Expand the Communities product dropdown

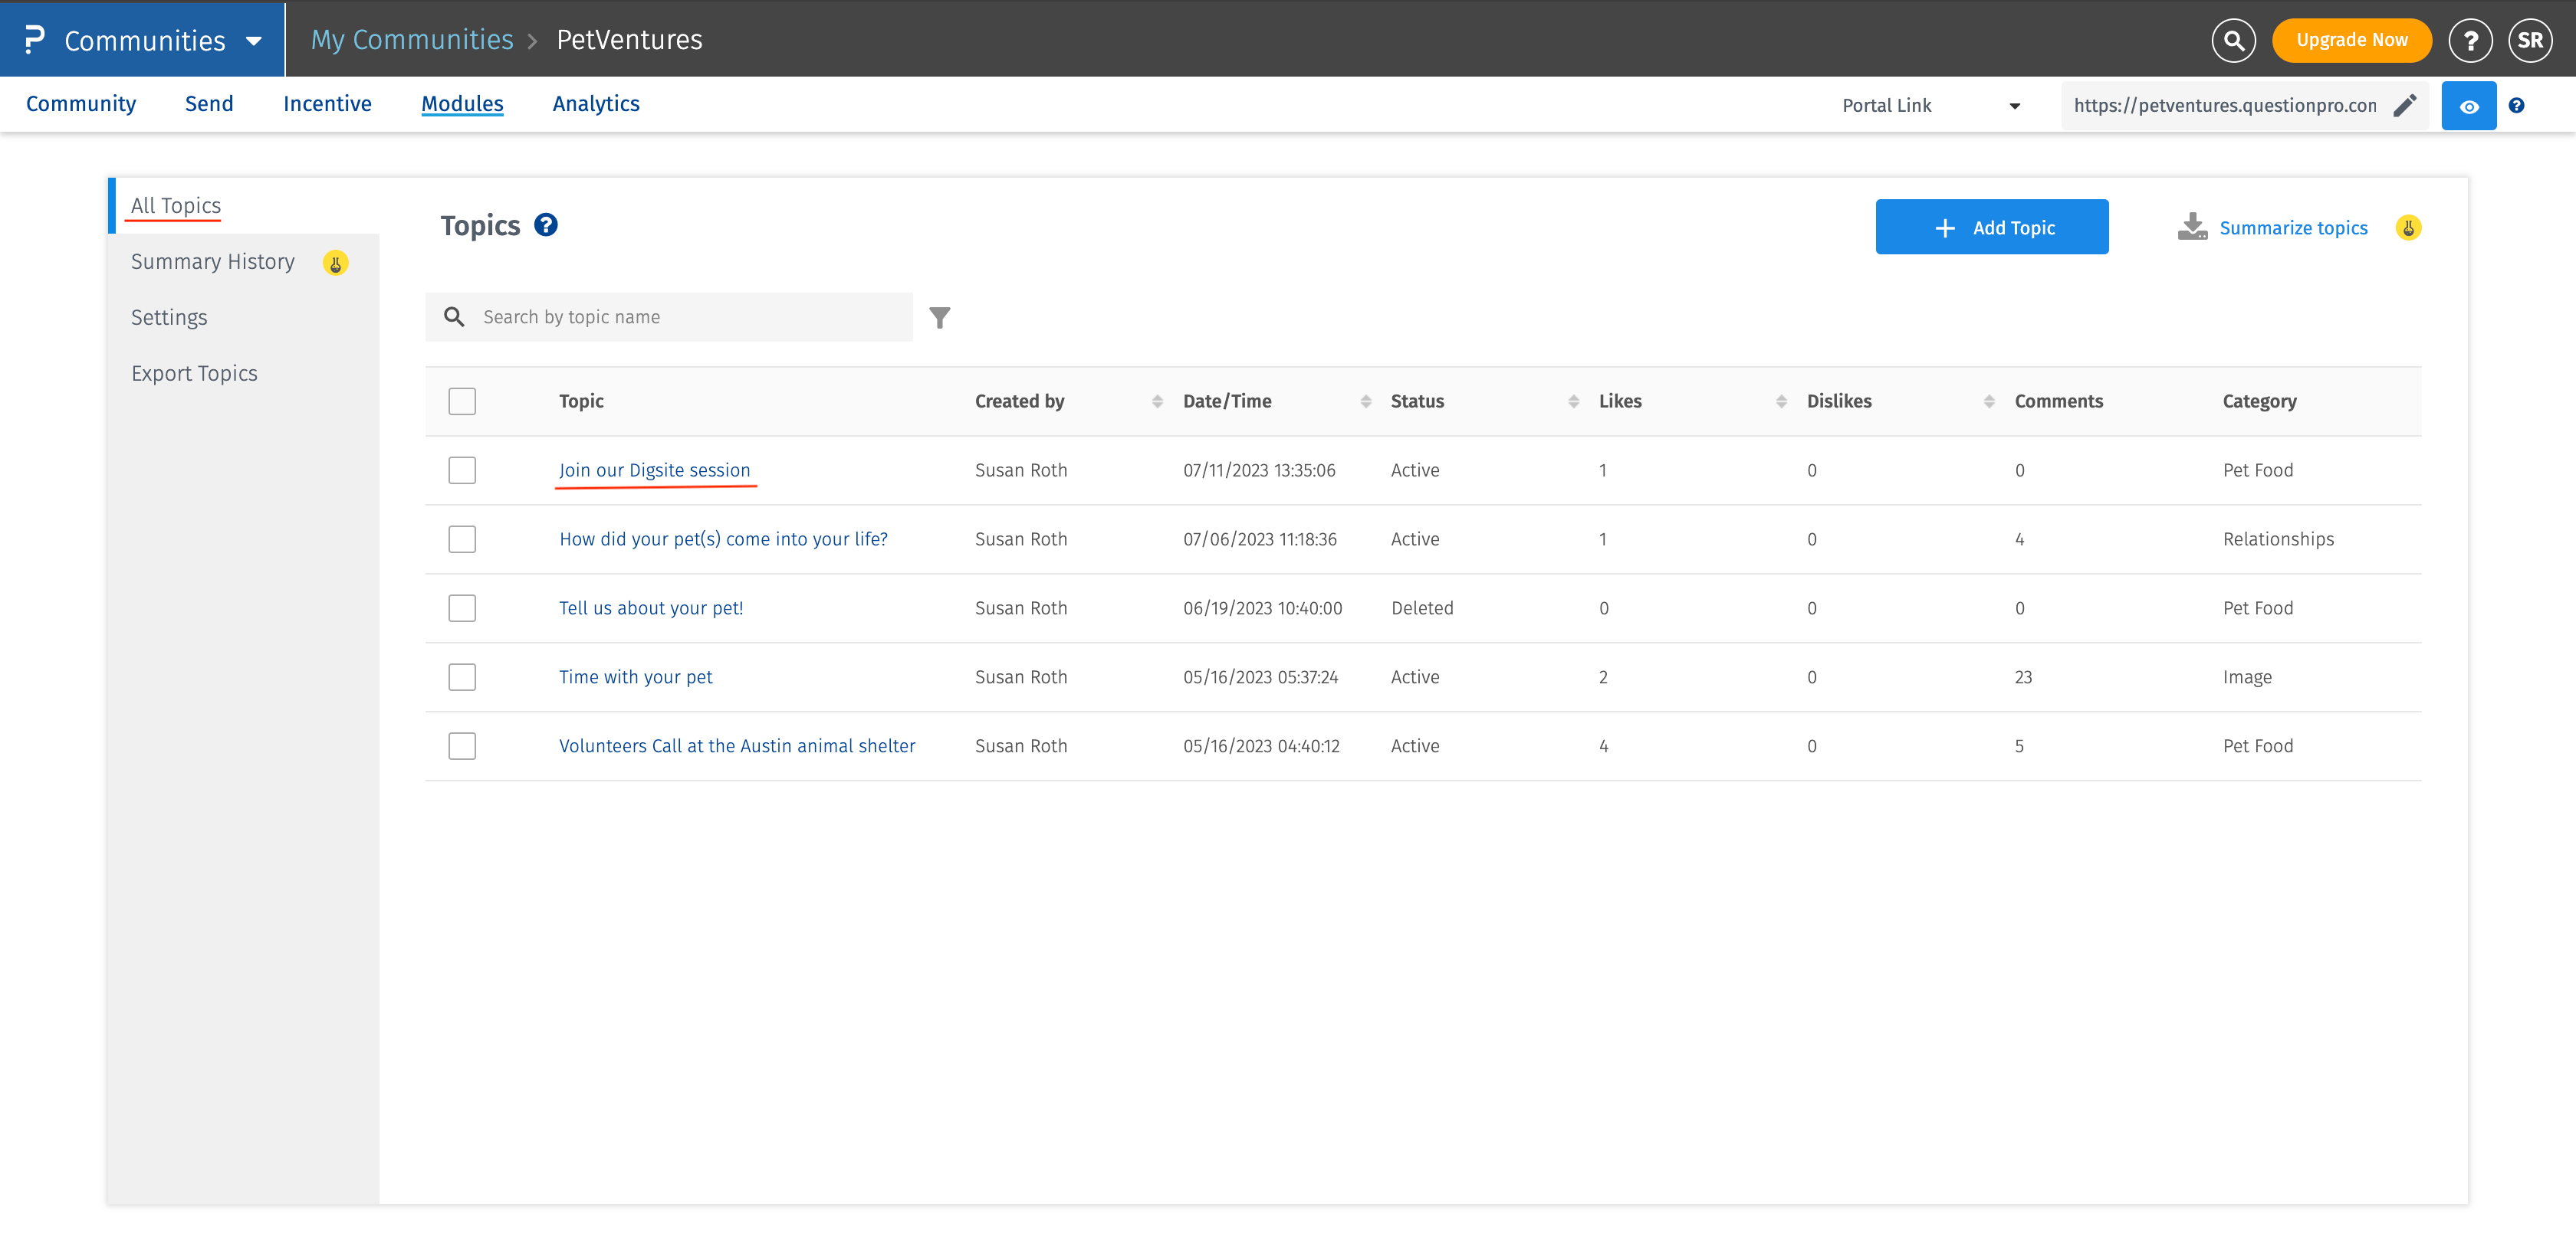254,41
